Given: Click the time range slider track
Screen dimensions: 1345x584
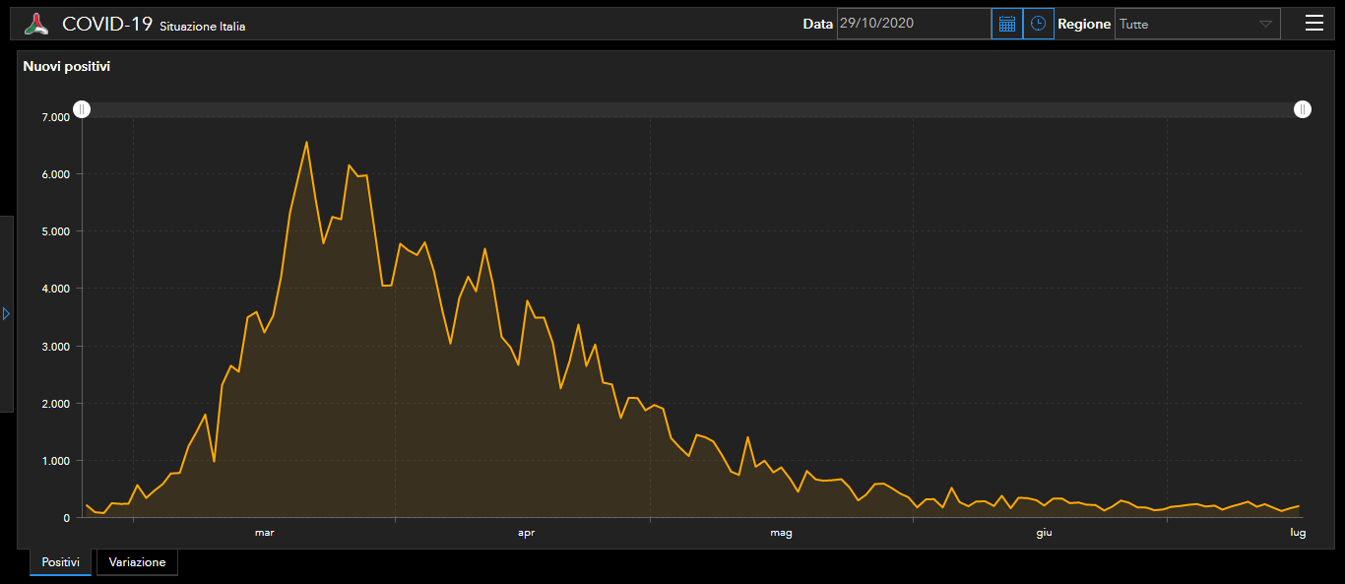Looking at the screenshot, I should [689, 109].
